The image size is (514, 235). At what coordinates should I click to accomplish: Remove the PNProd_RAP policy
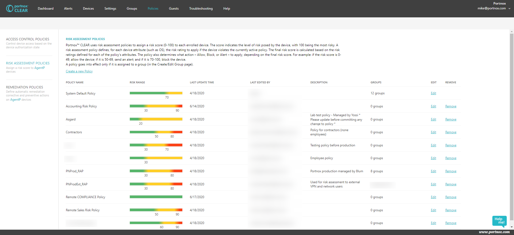(x=451, y=171)
